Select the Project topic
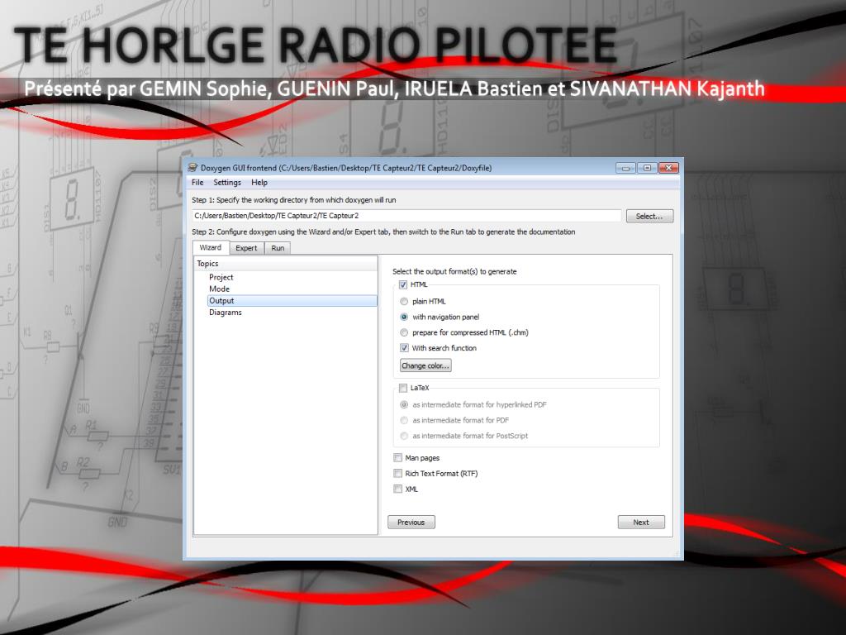 (x=221, y=277)
